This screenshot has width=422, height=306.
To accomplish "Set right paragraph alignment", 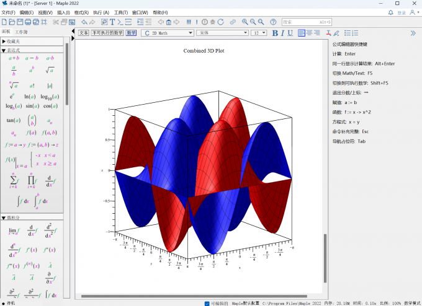I will 317,33.
